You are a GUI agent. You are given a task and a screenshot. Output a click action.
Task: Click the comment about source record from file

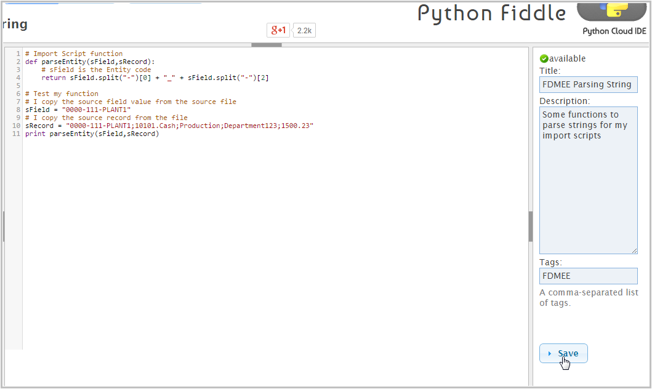click(106, 118)
